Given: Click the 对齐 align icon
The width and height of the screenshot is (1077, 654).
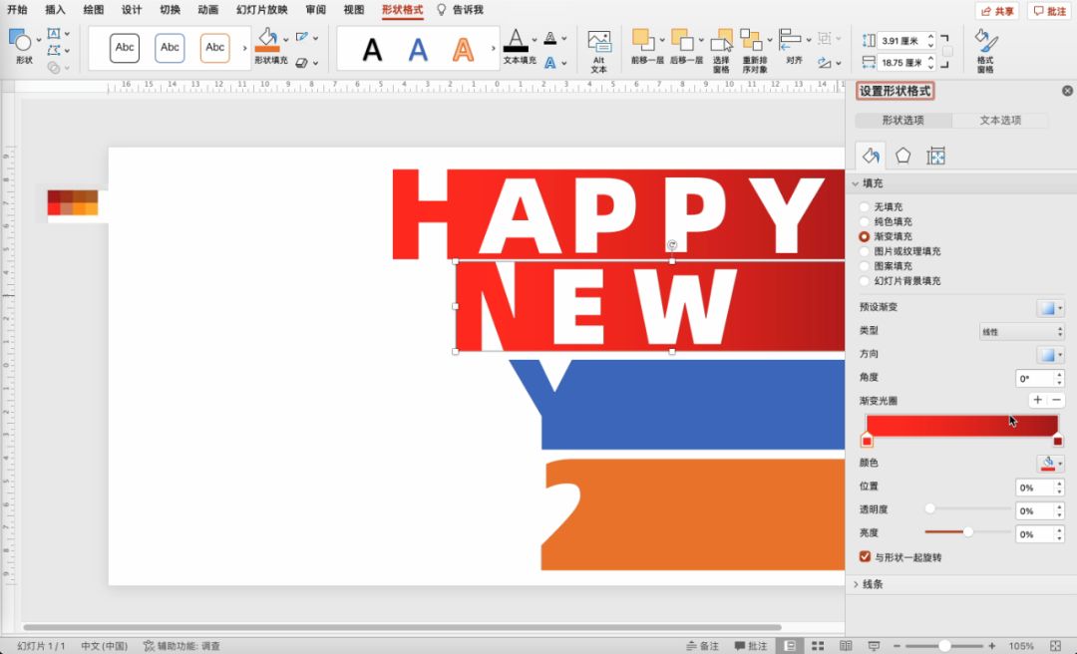Looking at the screenshot, I should coord(791,40).
